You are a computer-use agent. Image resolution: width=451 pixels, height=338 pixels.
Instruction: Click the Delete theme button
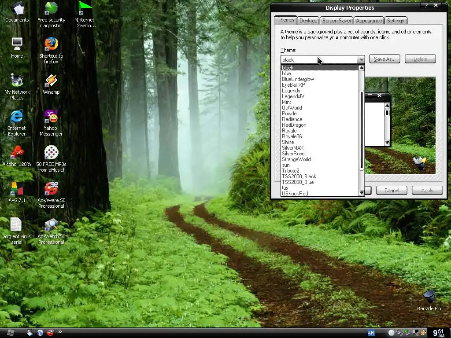[x=420, y=59]
